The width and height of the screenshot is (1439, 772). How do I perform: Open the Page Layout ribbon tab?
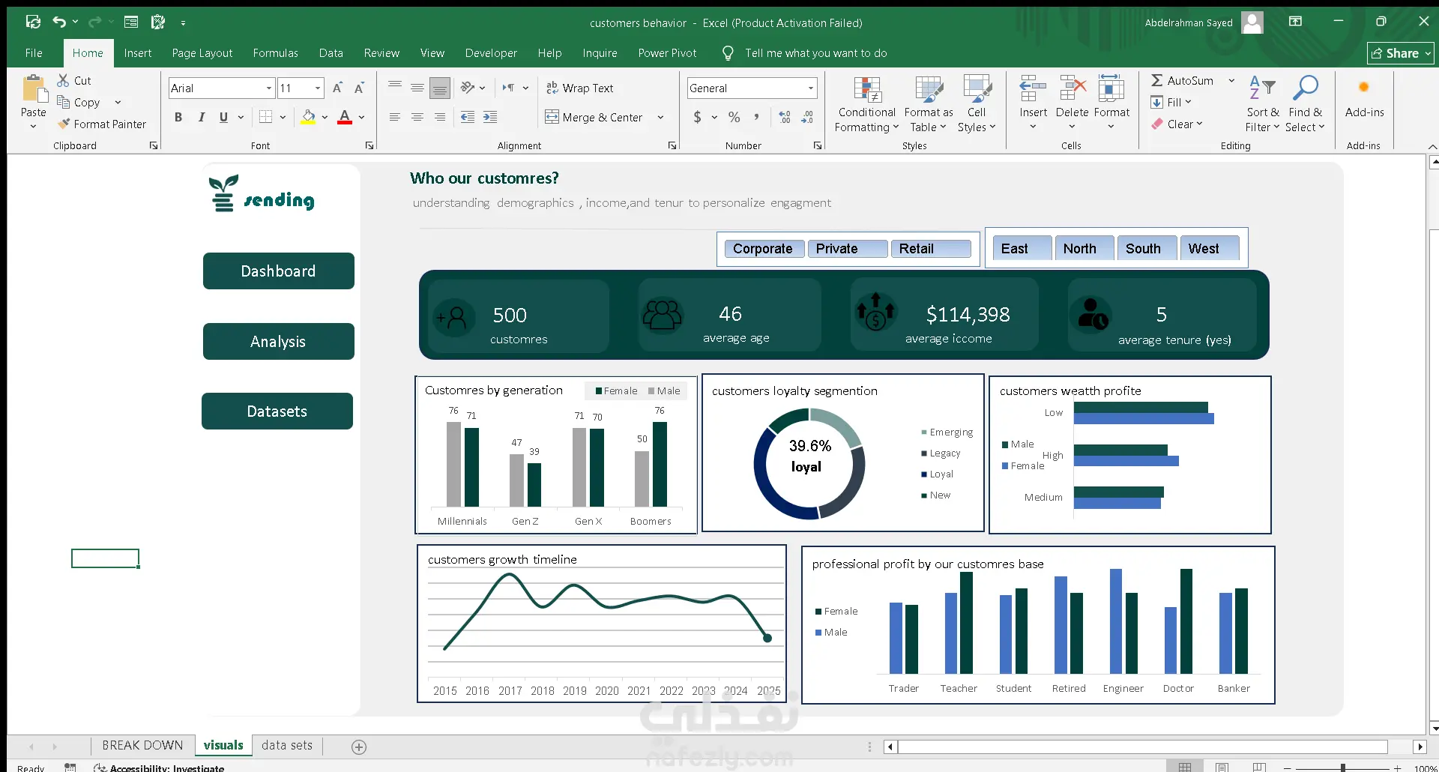click(x=202, y=53)
